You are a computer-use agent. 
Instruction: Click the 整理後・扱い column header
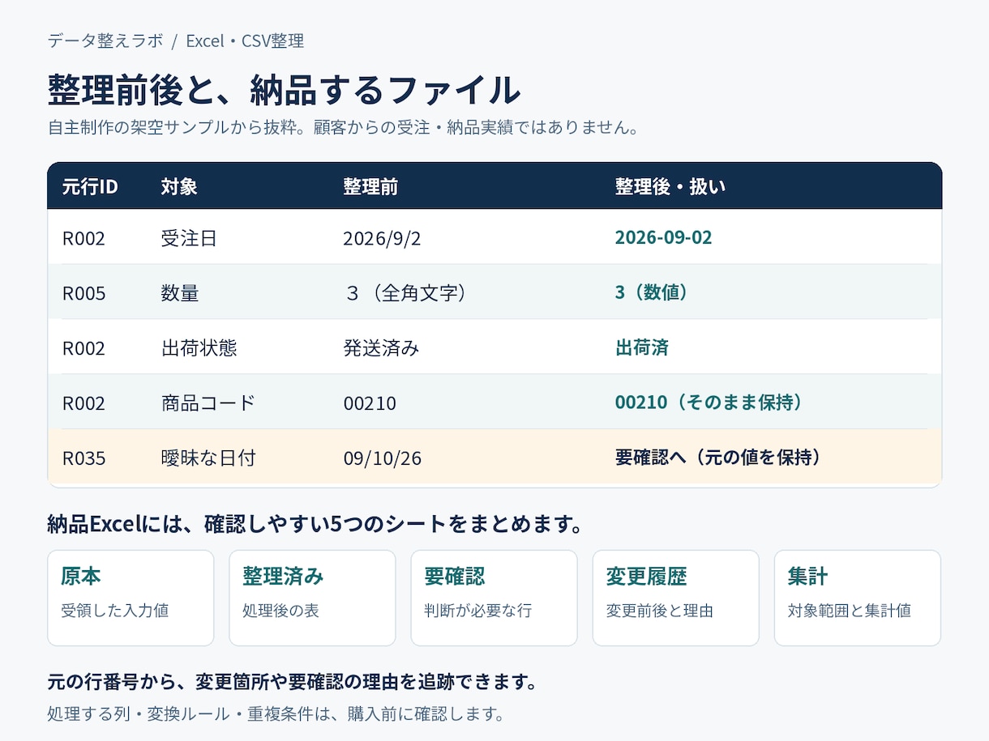coord(670,187)
